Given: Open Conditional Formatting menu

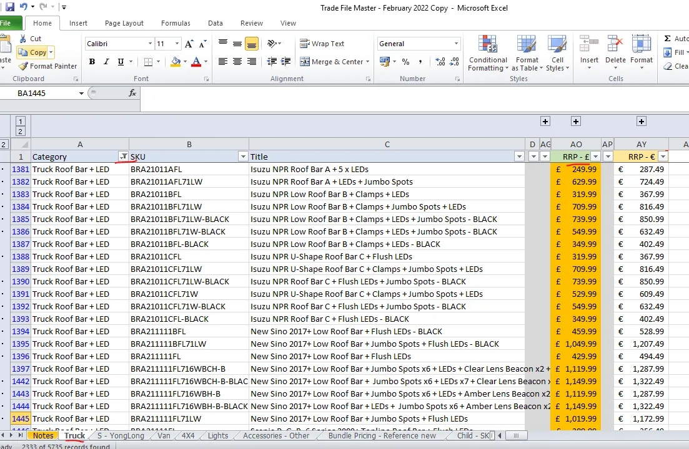Looking at the screenshot, I should pyautogui.click(x=488, y=53).
